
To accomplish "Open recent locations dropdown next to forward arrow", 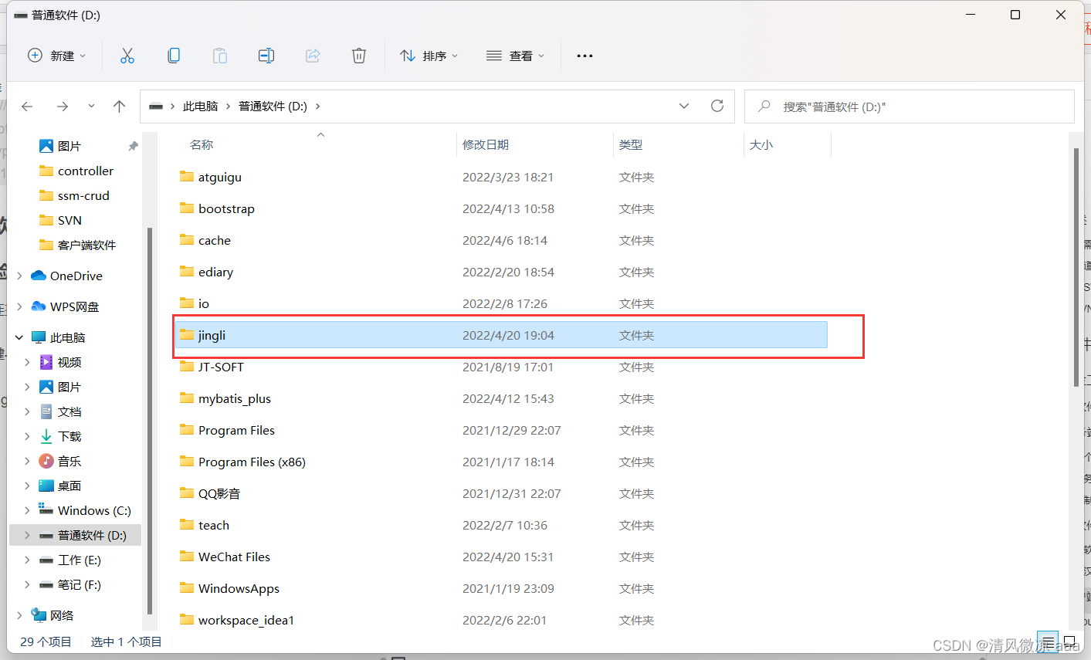I will pos(91,107).
